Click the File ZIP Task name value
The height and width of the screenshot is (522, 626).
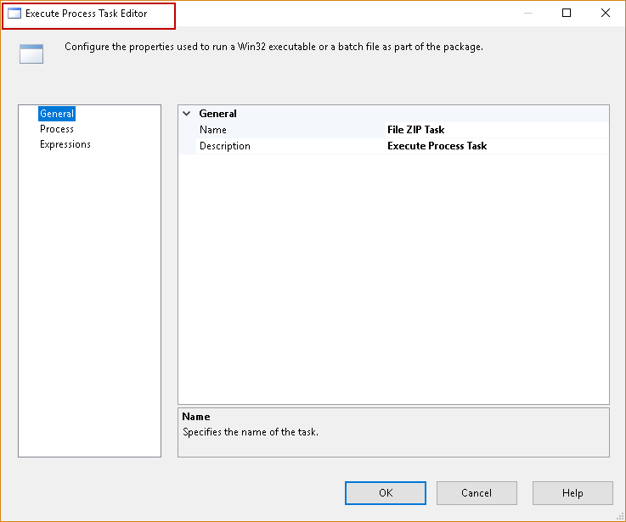point(416,130)
